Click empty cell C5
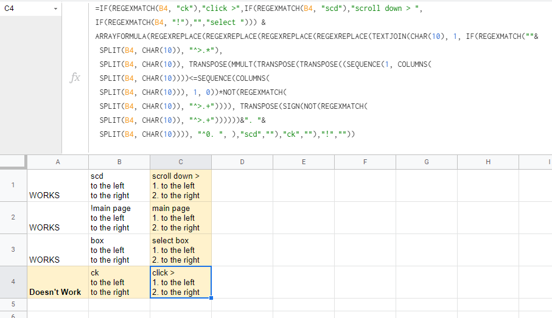Viewport: 552px width, 318px height. pos(181,304)
